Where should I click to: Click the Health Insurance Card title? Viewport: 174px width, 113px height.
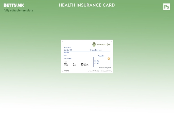click(87, 5)
